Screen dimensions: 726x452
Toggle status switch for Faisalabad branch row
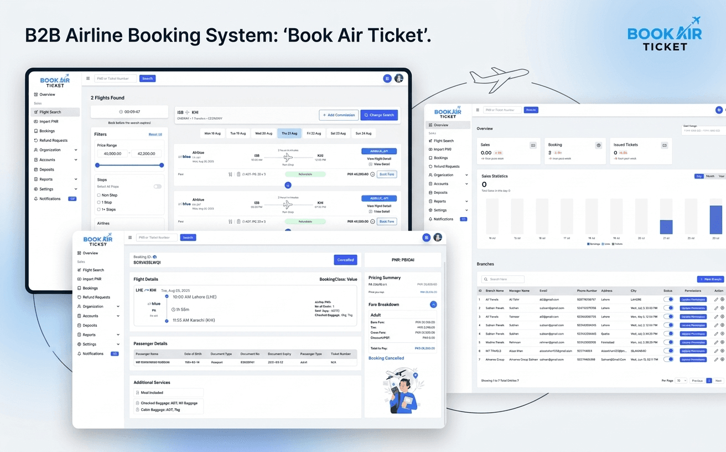point(669,342)
